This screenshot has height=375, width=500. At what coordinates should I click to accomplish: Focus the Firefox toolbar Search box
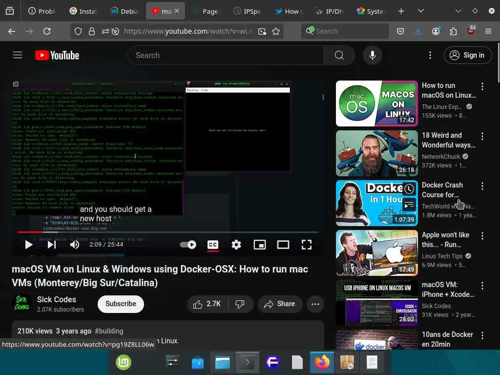(345, 31)
